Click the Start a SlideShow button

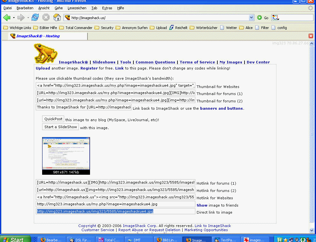coord(60,127)
